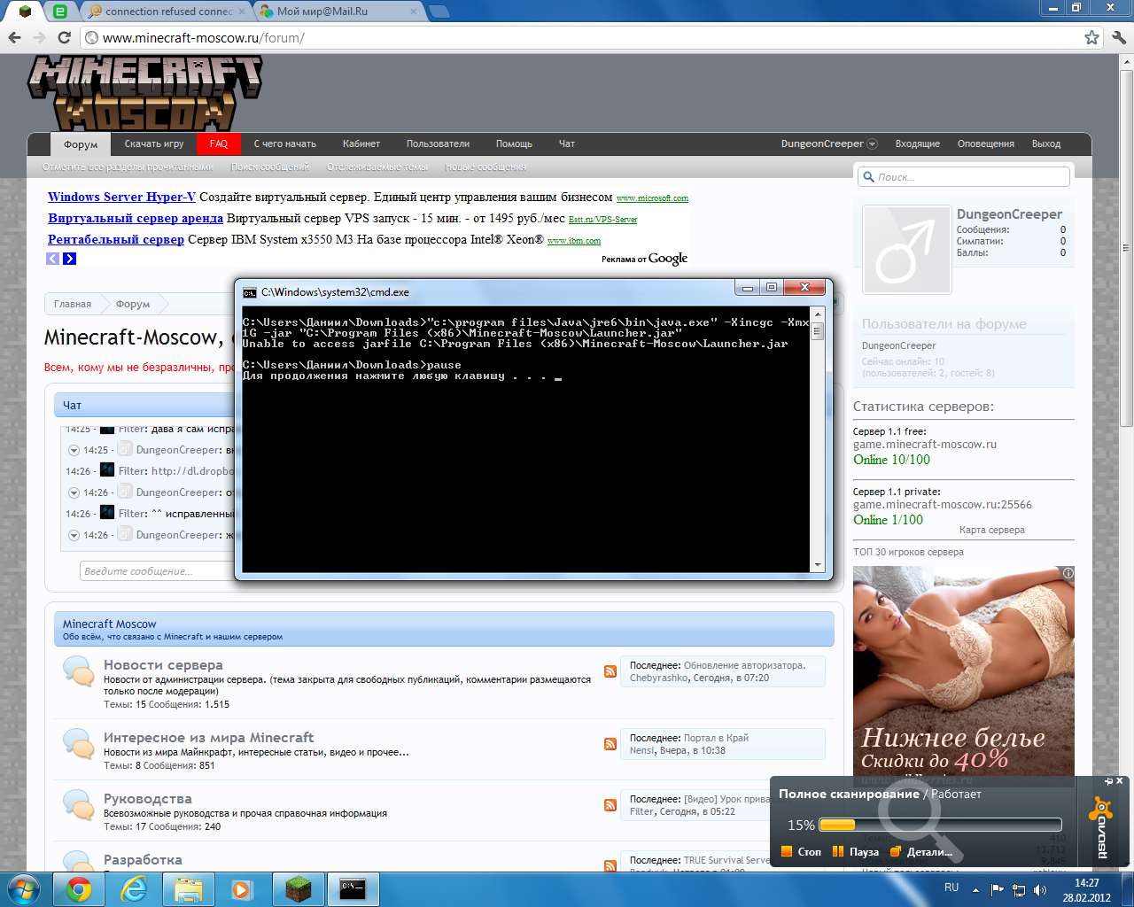Viewport: 1134px width, 907px height.
Task: Click the Новости сервера forum bubble icon
Action: [78, 671]
